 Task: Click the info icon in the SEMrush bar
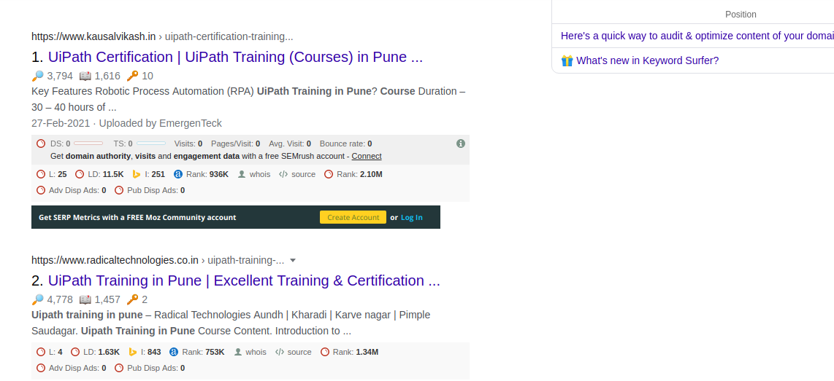pos(461,144)
